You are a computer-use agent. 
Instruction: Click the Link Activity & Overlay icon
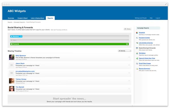pyautogui.click(x=137, y=43)
